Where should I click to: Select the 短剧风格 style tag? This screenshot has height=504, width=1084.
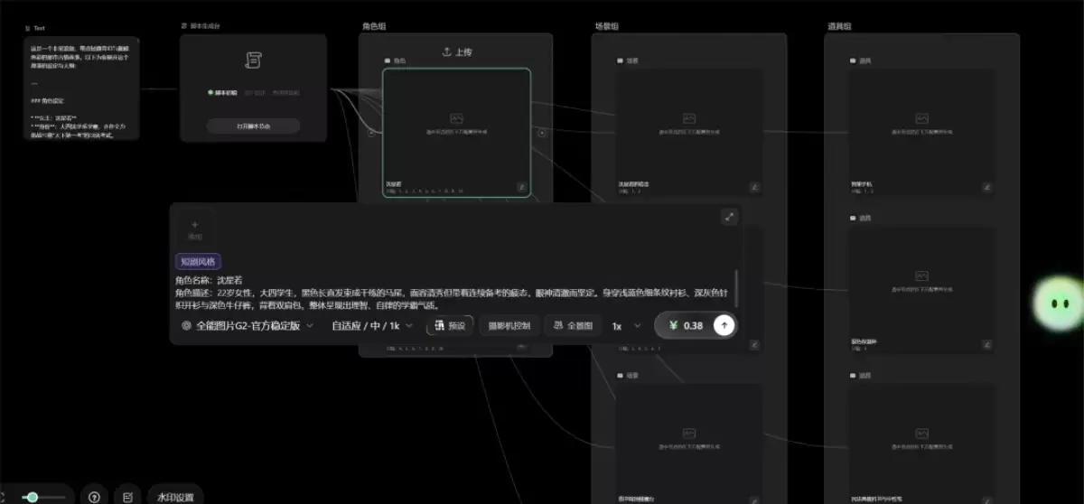198,261
